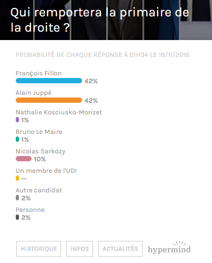
Task: Click the 42% value next to Fillon
Action: point(91,81)
